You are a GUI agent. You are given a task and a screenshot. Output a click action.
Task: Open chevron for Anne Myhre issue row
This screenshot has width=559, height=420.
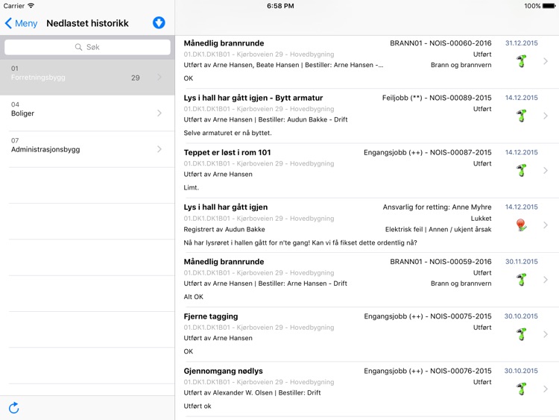click(546, 225)
